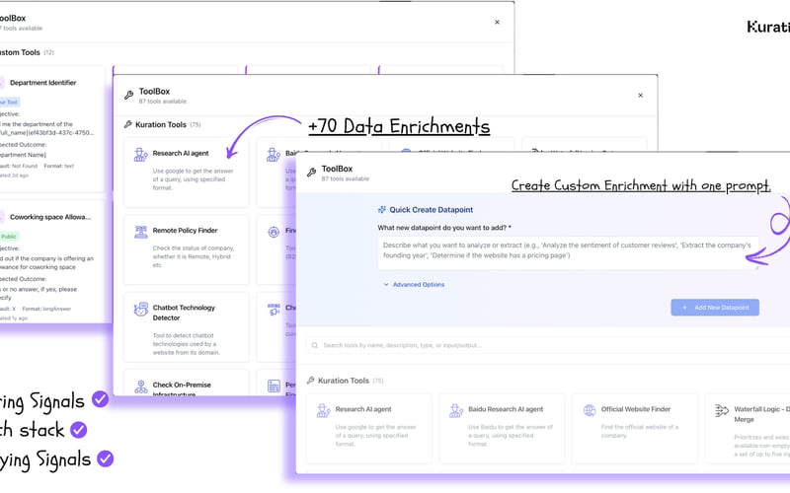Click Kuration Tools section icon in front window
The image size is (790, 493).
pos(311,381)
